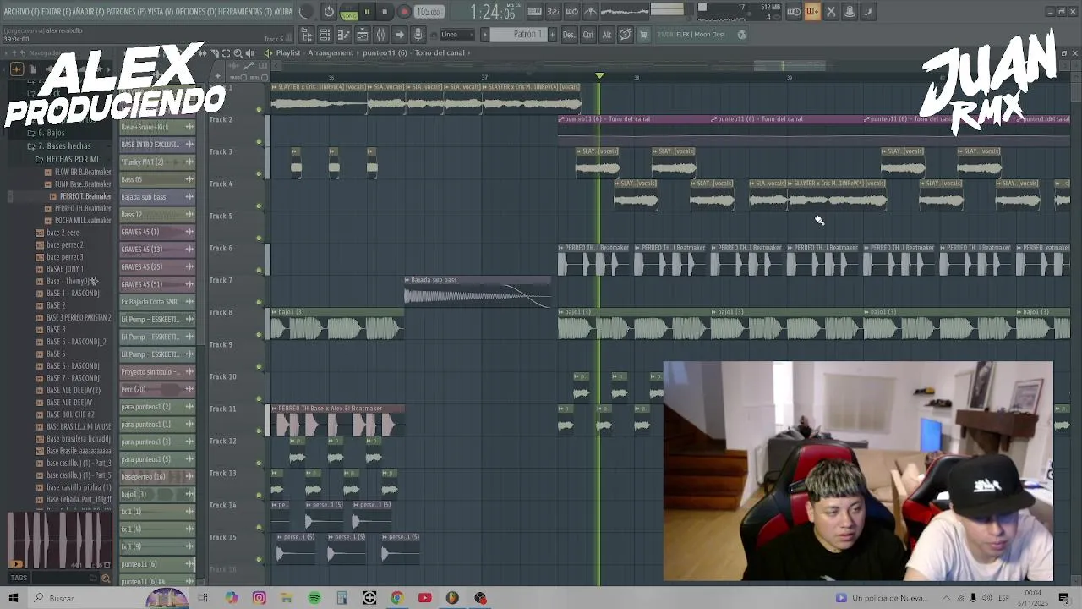Open the Piano roll view icon

(x=344, y=35)
